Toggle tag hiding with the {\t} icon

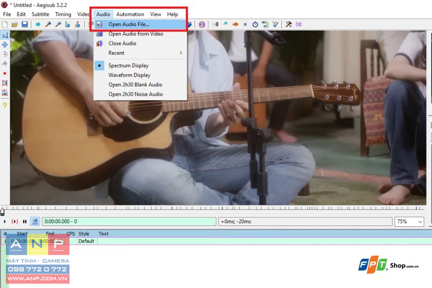pos(299,25)
